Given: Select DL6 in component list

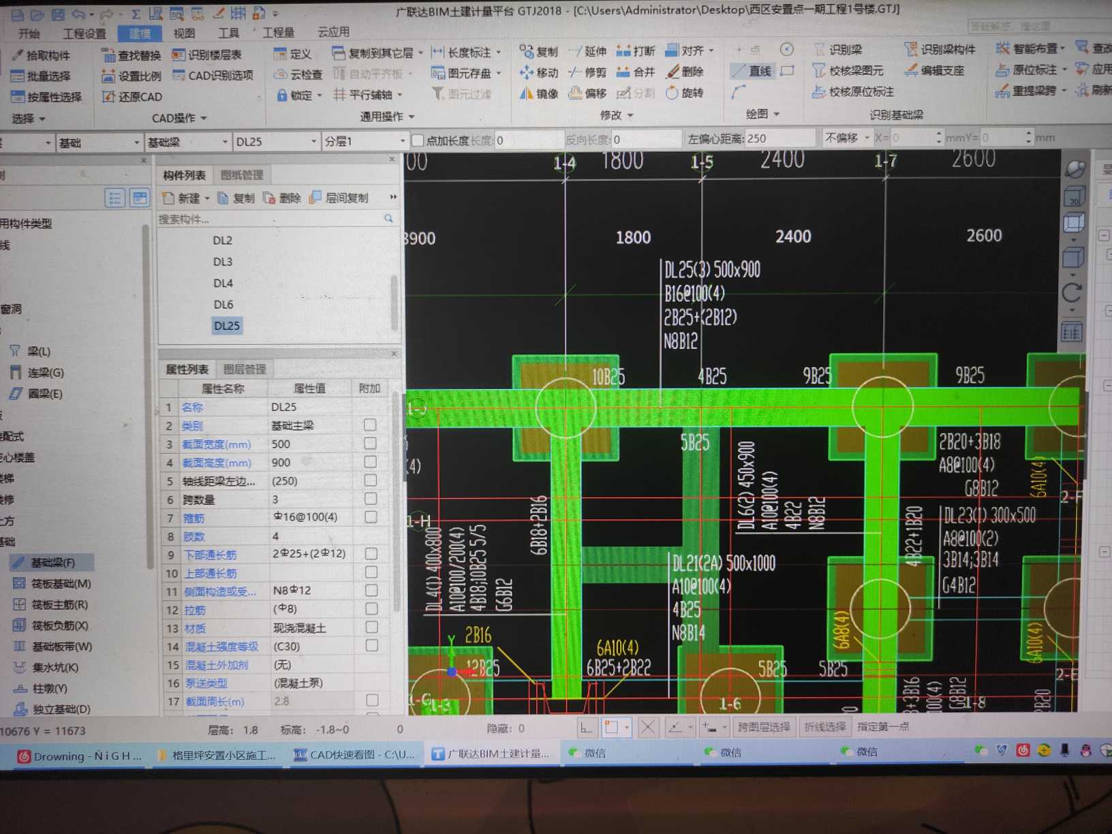Looking at the screenshot, I should point(223,305).
